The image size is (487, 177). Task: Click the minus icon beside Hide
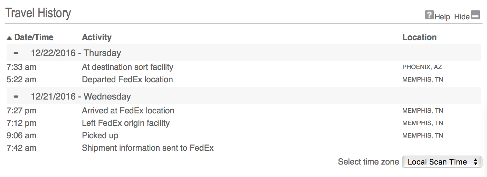pos(476,15)
